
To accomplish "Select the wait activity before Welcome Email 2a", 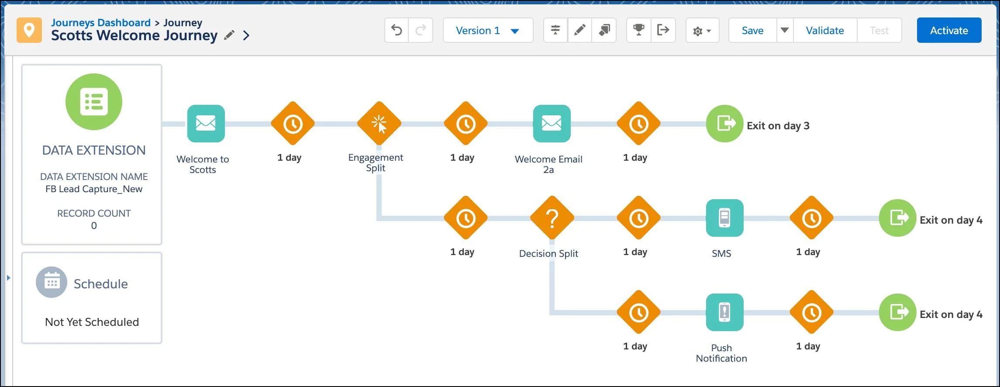I will 466,124.
